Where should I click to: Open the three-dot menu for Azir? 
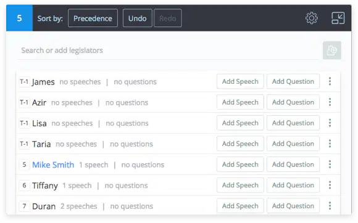click(x=330, y=102)
